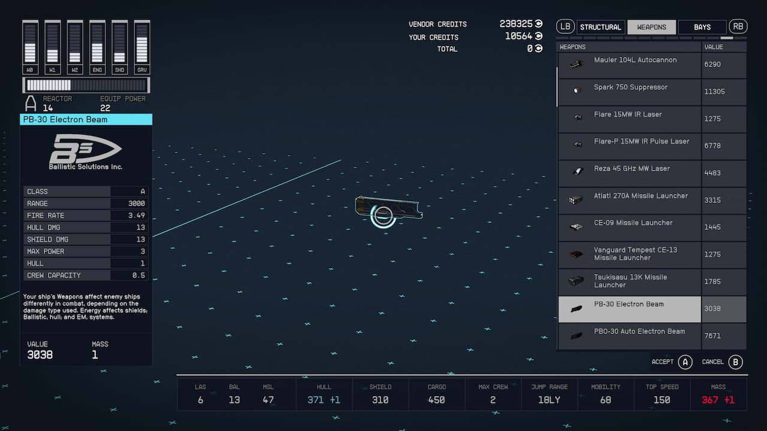Click the CE-09 Missile Launcher icon
Image resolution: width=767 pixels, height=431 pixels.
(576, 227)
